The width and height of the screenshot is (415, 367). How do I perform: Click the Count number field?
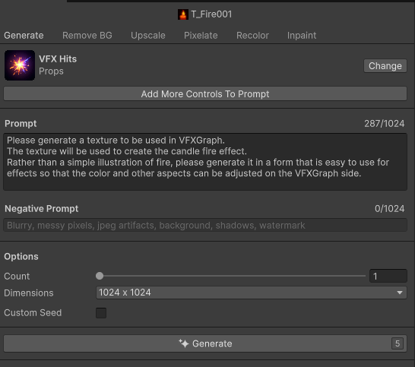click(388, 276)
